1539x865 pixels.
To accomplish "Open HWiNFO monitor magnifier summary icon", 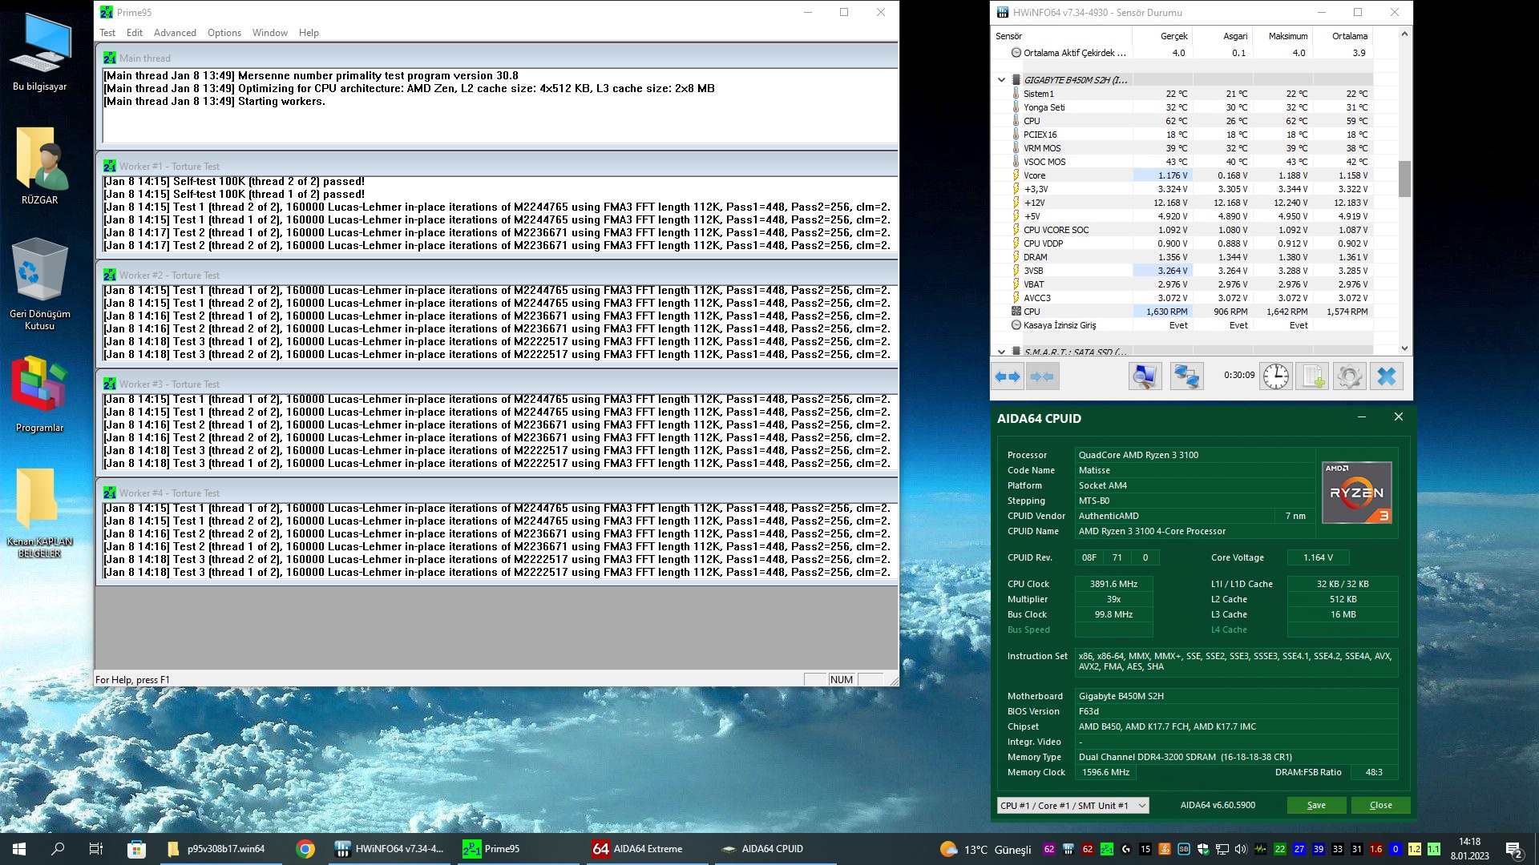I will (x=1145, y=376).
